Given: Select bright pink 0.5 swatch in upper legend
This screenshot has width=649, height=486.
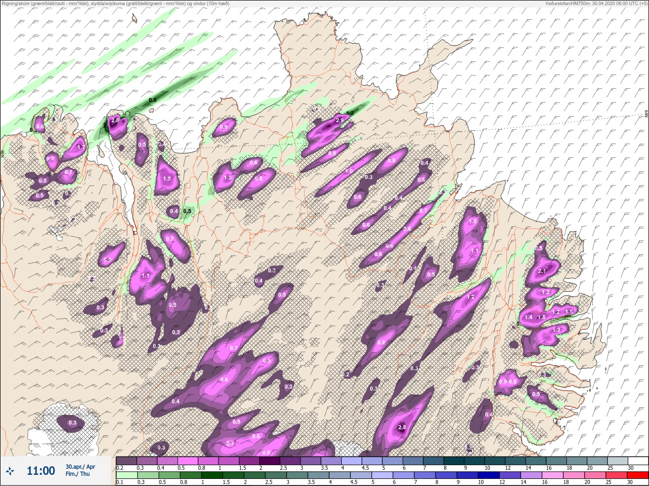Looking at the screenshot, I should point(188,461).
